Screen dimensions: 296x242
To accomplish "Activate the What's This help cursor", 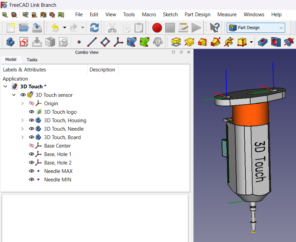I will [215, 28].
